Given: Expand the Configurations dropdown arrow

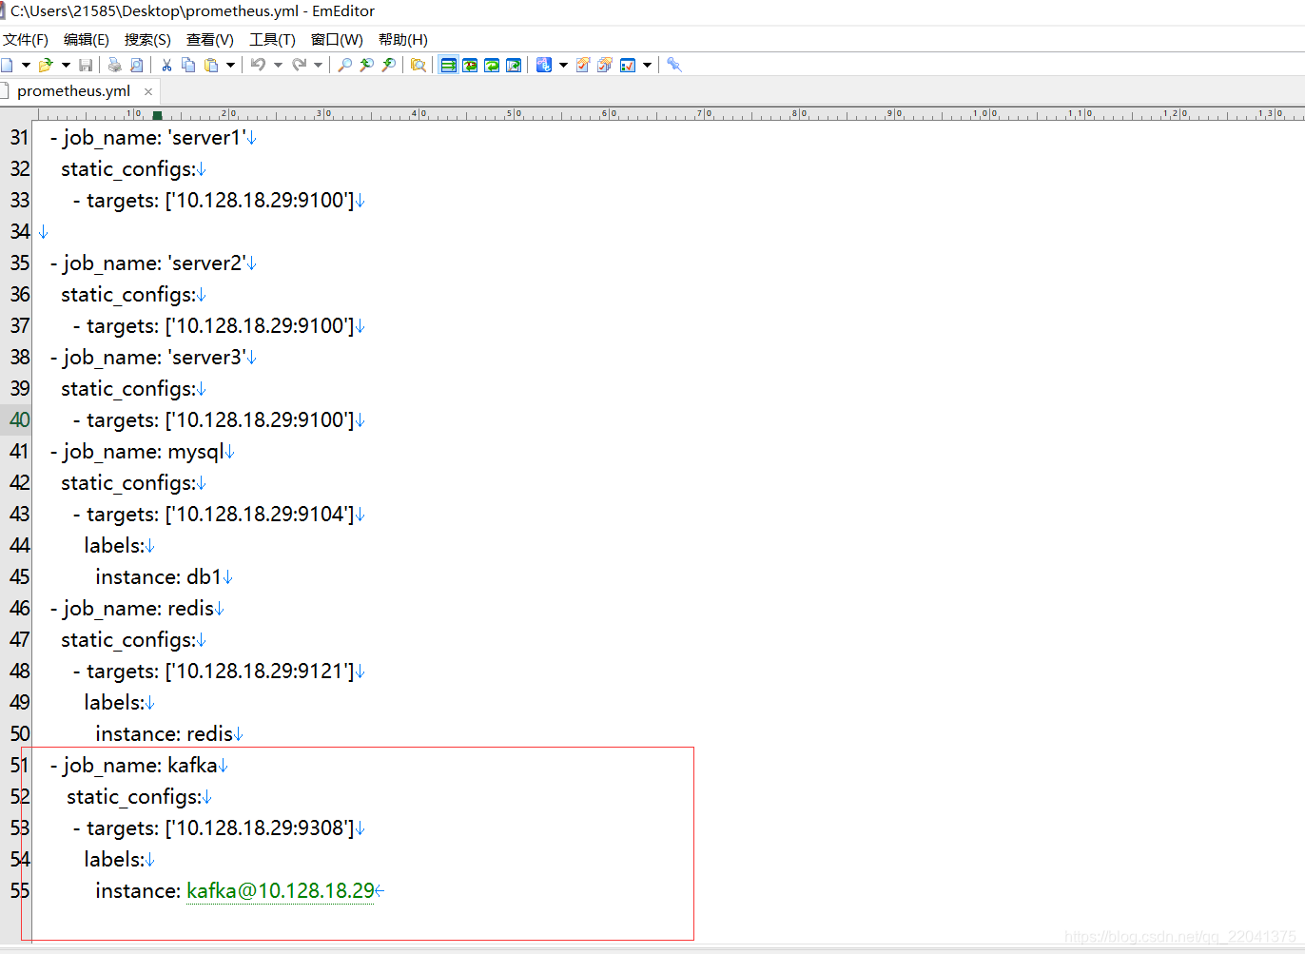Looking at the screenshot, I should tap(563, 65).
